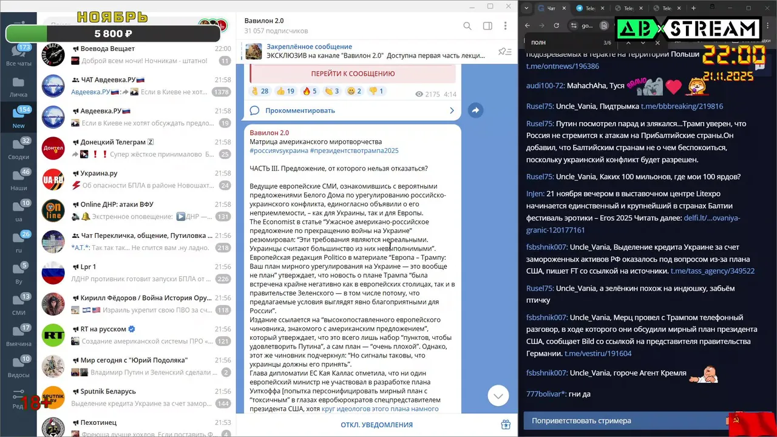The image size is (777, 437).
Task: Go to previous find result
Action: point(628,43)
